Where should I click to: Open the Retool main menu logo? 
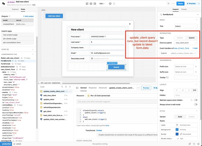pos(4,4)
